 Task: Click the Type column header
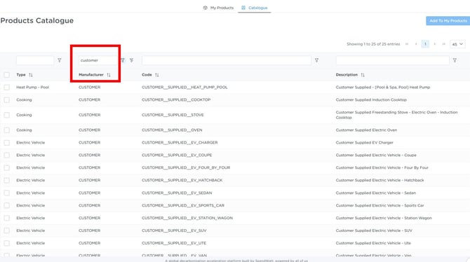coord(21,75)
